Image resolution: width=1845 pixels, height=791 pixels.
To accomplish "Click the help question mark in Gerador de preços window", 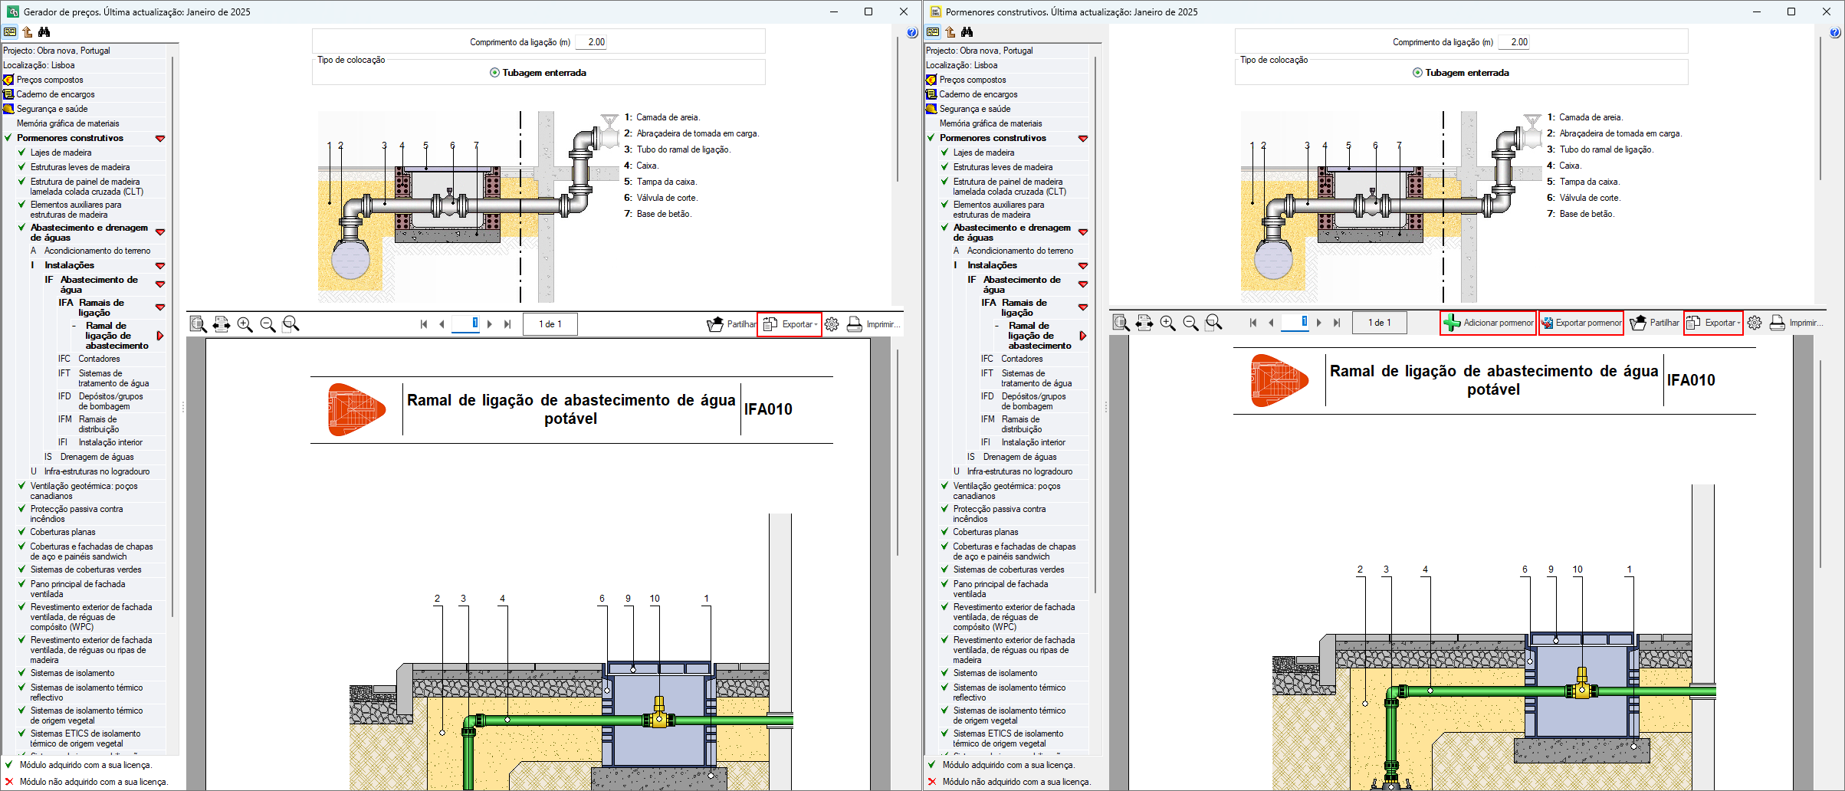I will pyautogui.click(x=912, y=32).
